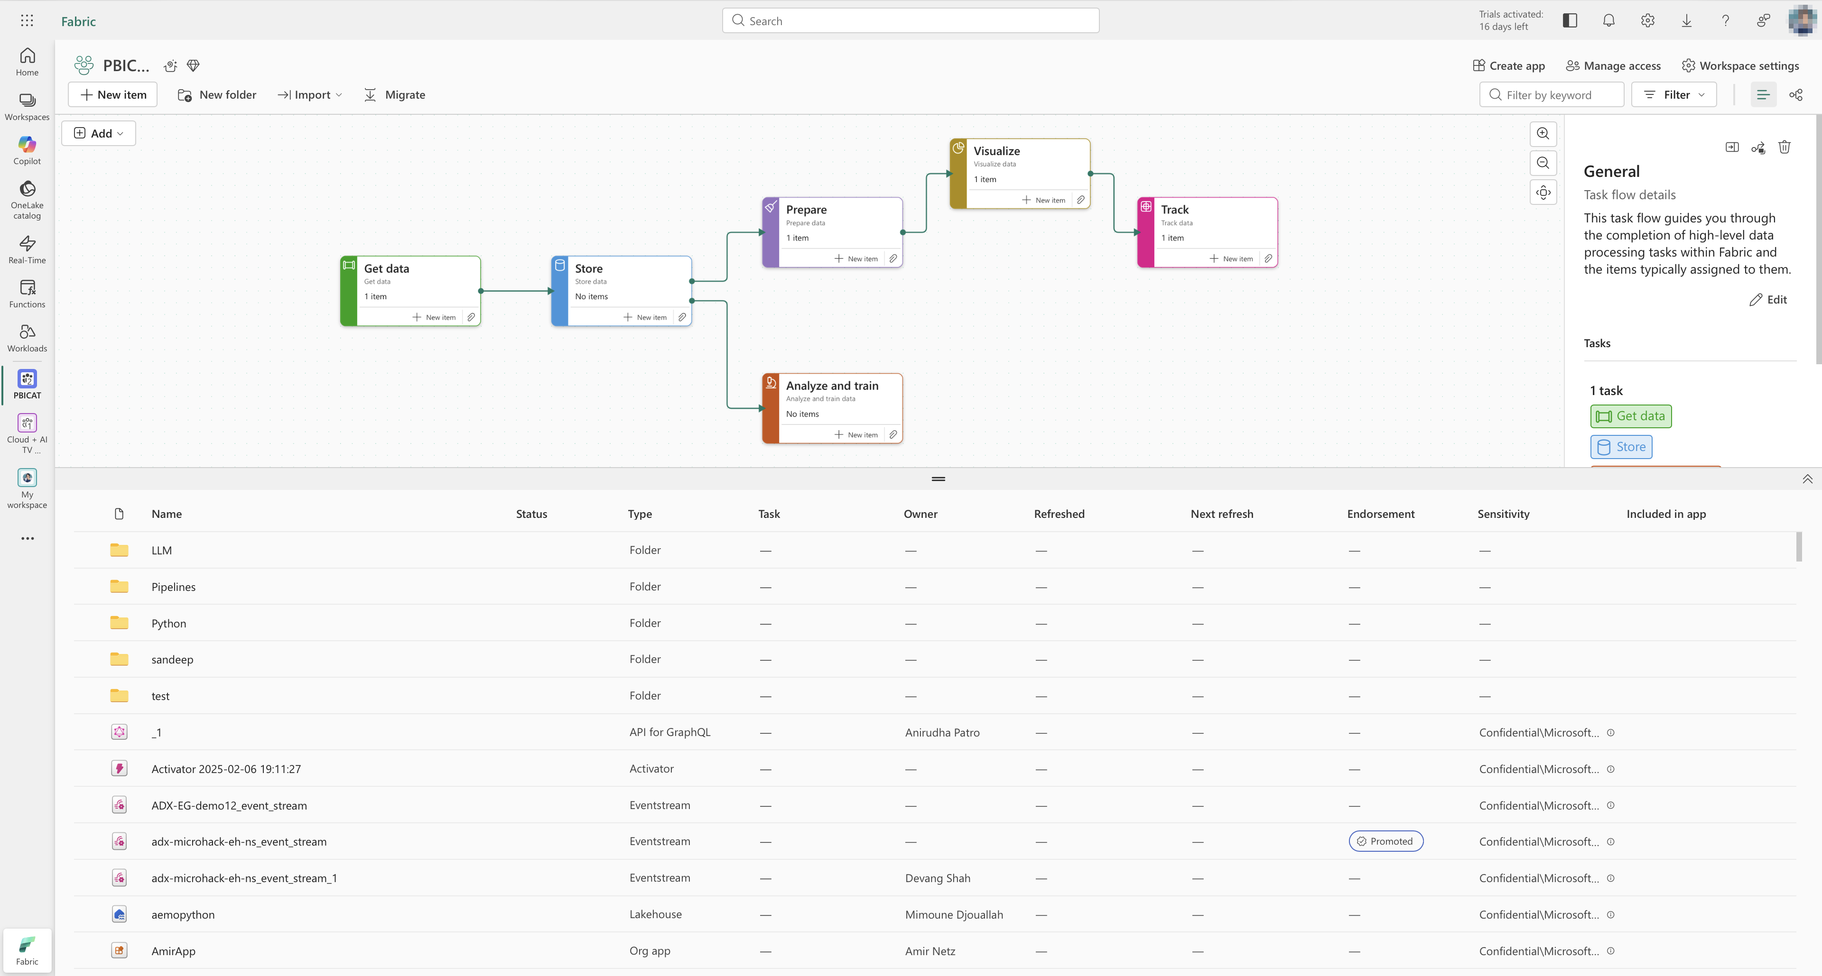Open OneLake catalog in sidebar
The width and height of the screenshot is (1822, 976).
27,200
